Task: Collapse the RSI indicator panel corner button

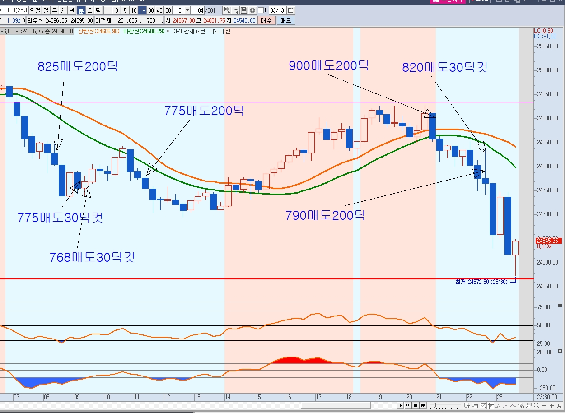Action: click(x=560, y=306)
